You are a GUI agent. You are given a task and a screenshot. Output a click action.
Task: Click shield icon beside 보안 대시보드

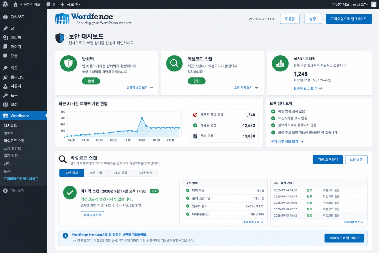[x=60, y=38]
